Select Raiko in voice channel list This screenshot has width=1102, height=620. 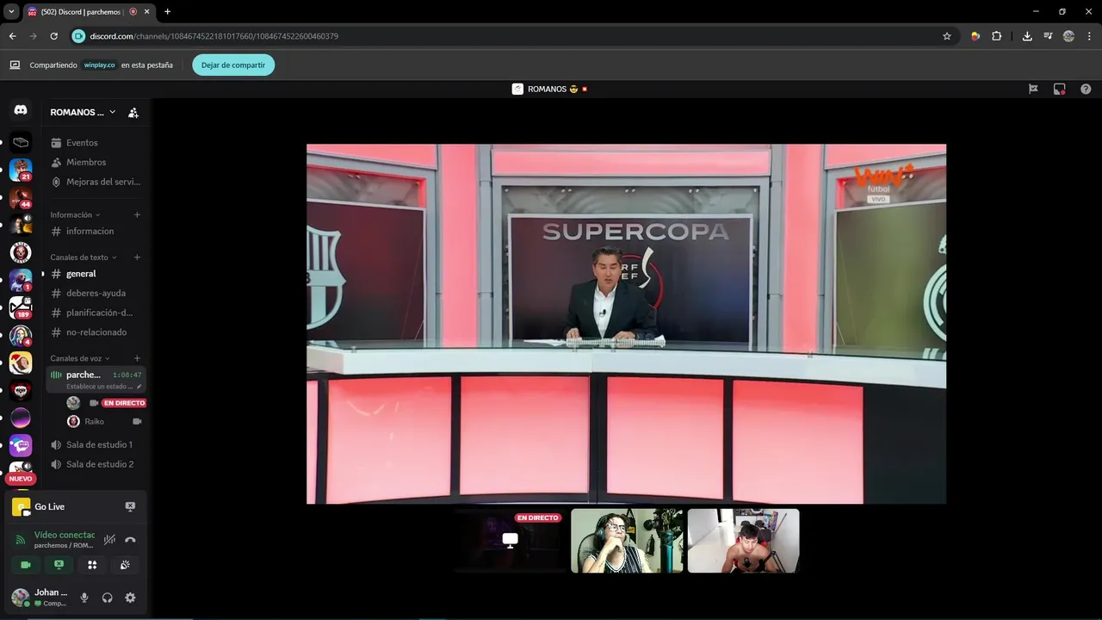[103, 421]
